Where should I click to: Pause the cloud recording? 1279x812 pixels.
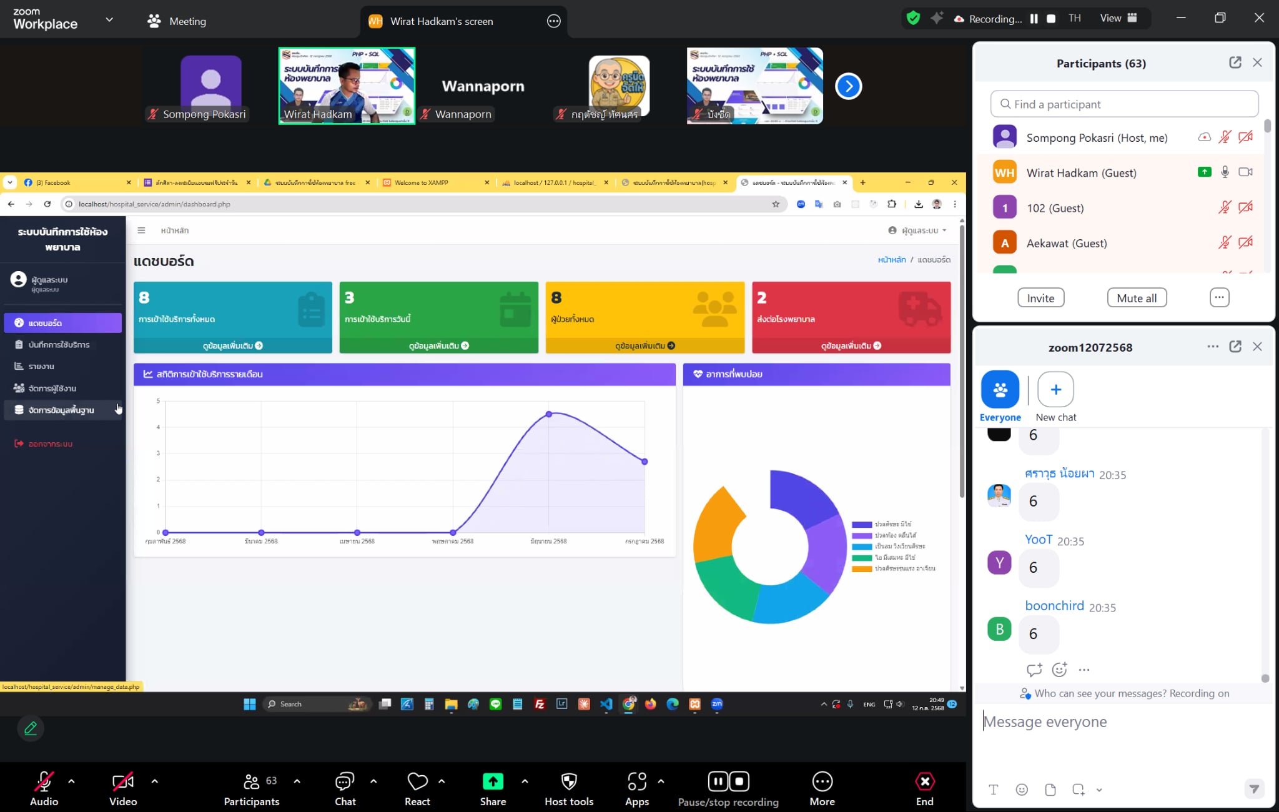click(1034, 19)
